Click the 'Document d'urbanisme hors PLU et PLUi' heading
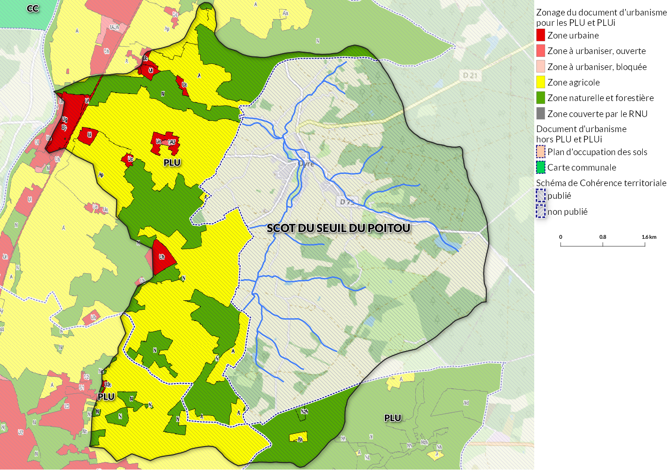 coord(582,134)
